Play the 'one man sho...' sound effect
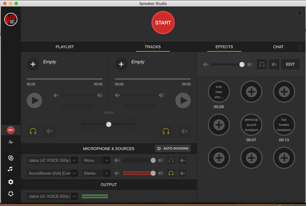The height and width of the screenshot is (206, 306). pos(219,92)
